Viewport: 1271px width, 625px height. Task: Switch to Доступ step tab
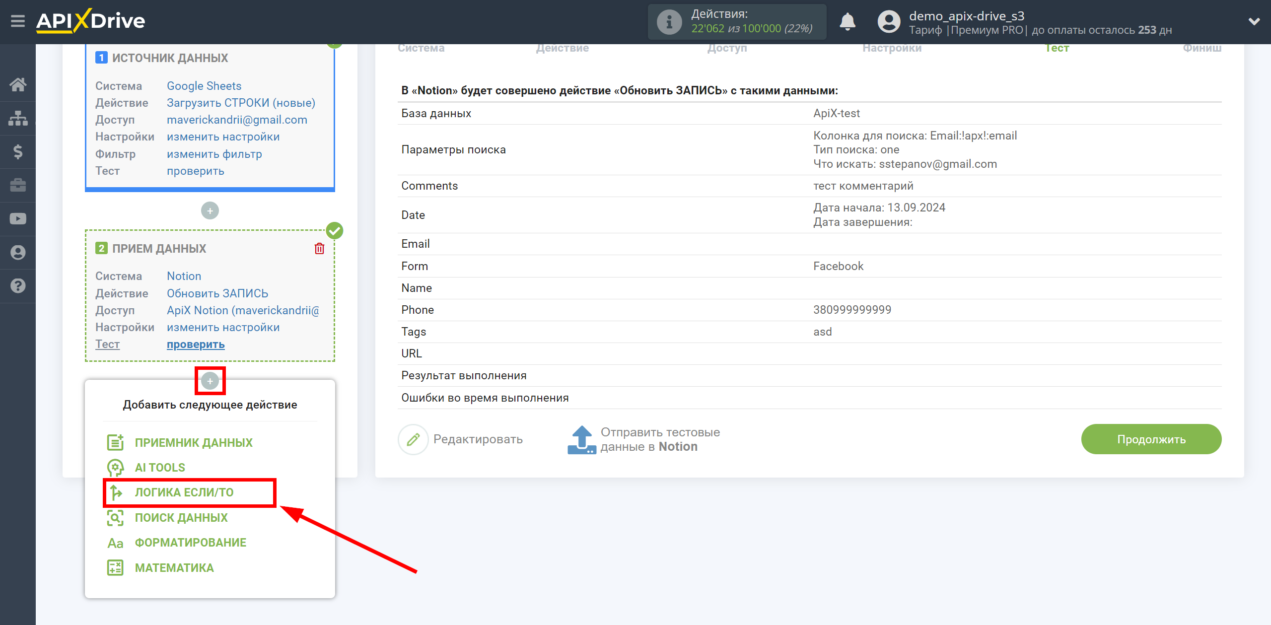[x=727, y=48]
